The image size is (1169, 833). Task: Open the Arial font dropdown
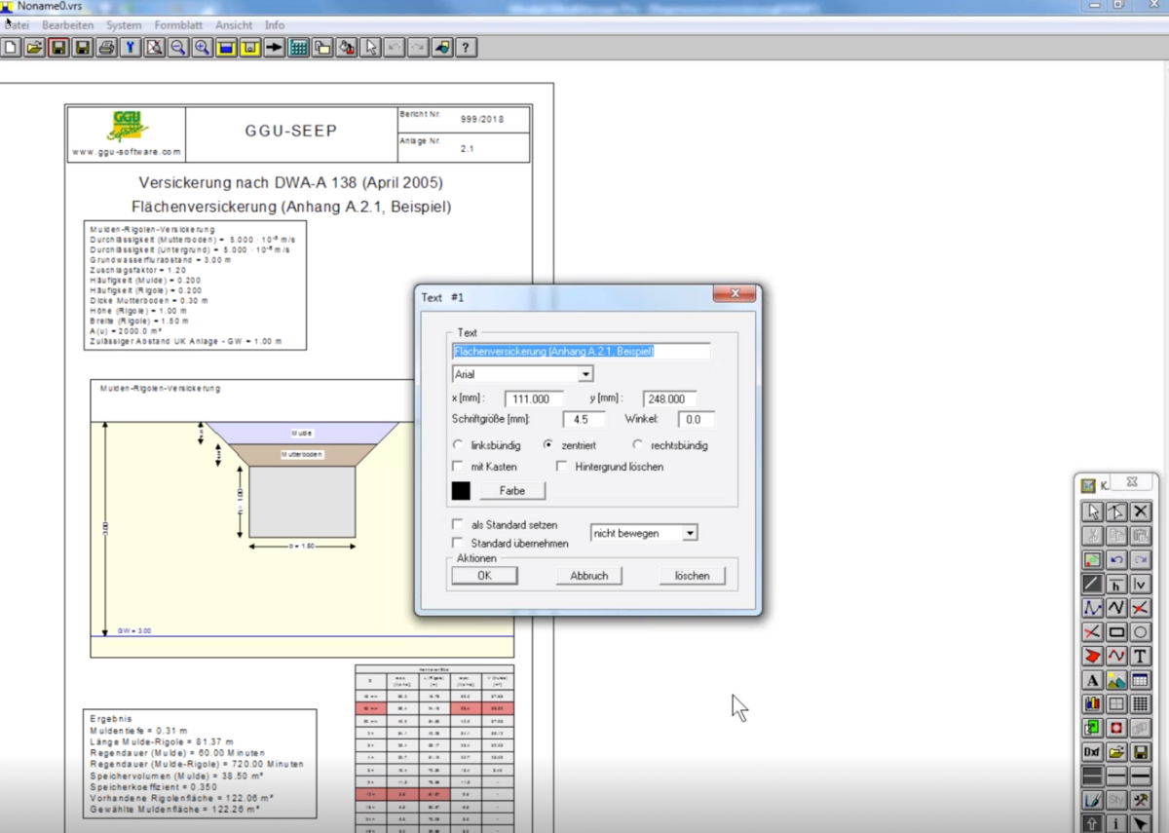coord(585,374)
